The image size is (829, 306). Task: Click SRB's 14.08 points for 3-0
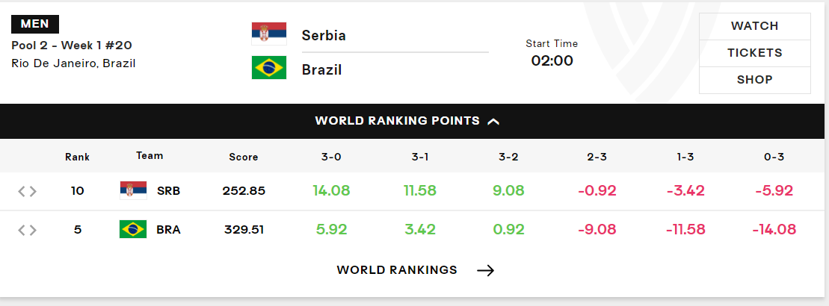[x=331, y=190]
